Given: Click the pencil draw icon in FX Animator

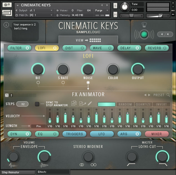Looking at the screenshot, I should (90, 104).
